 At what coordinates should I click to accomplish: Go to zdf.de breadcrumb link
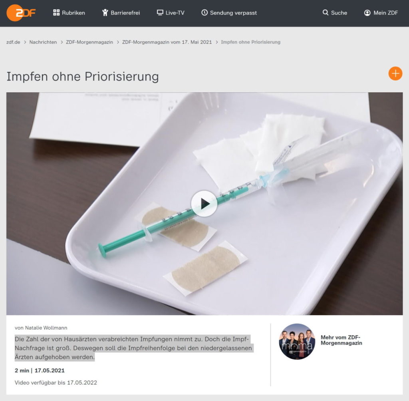tap(13, 42)
